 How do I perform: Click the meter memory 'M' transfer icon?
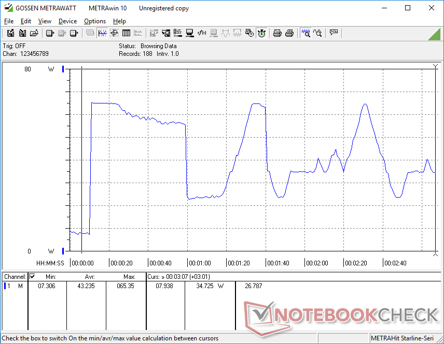pyautogui.click(x=74, y=33)
